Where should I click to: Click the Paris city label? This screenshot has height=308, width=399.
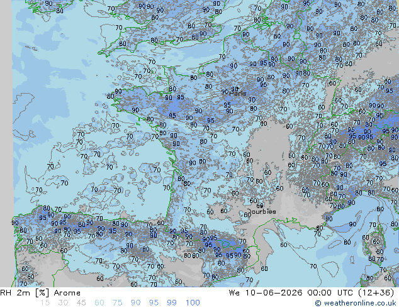click(238, 93)
